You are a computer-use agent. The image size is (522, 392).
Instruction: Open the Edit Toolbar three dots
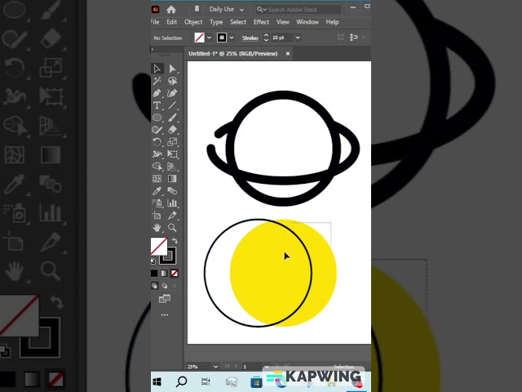pyautogui.click(x=165, y=314)
